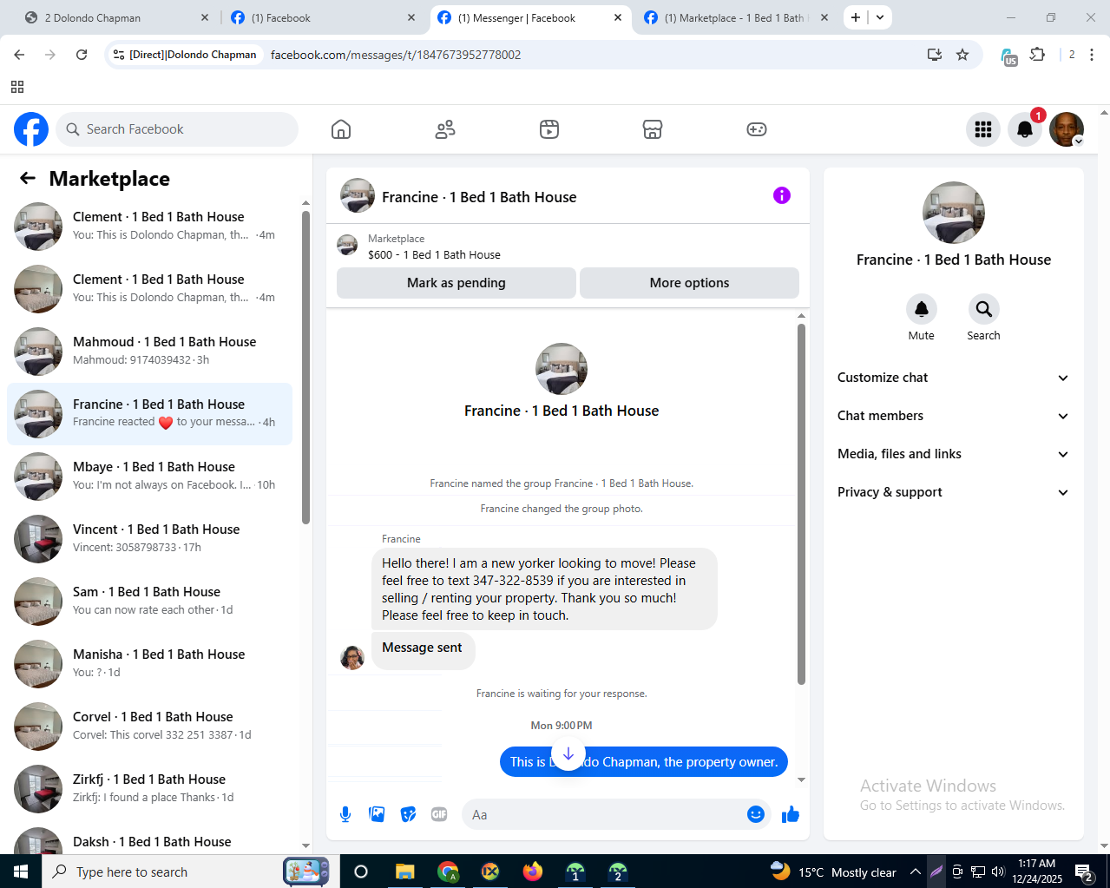Expand Customize chat section
1110x888 pixels.
953,378
